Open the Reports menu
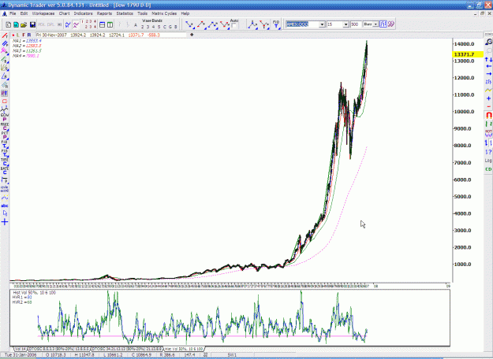This screenshot has height=359, width=493. coord(104,13)
